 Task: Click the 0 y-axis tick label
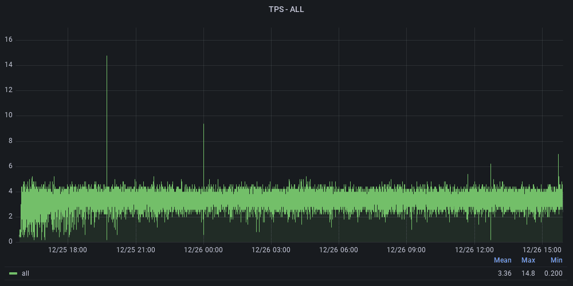(11, 241)
